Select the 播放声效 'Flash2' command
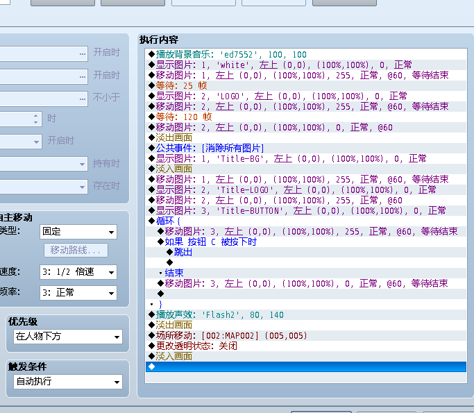 [x=306, y=314]
